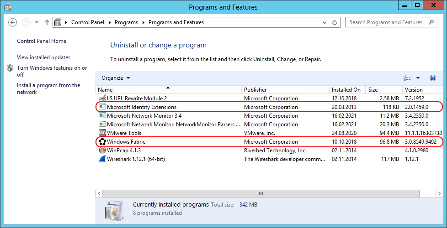Click the Change your view icon
Screen dimensions: 447x228
click(x=407, y=78)
